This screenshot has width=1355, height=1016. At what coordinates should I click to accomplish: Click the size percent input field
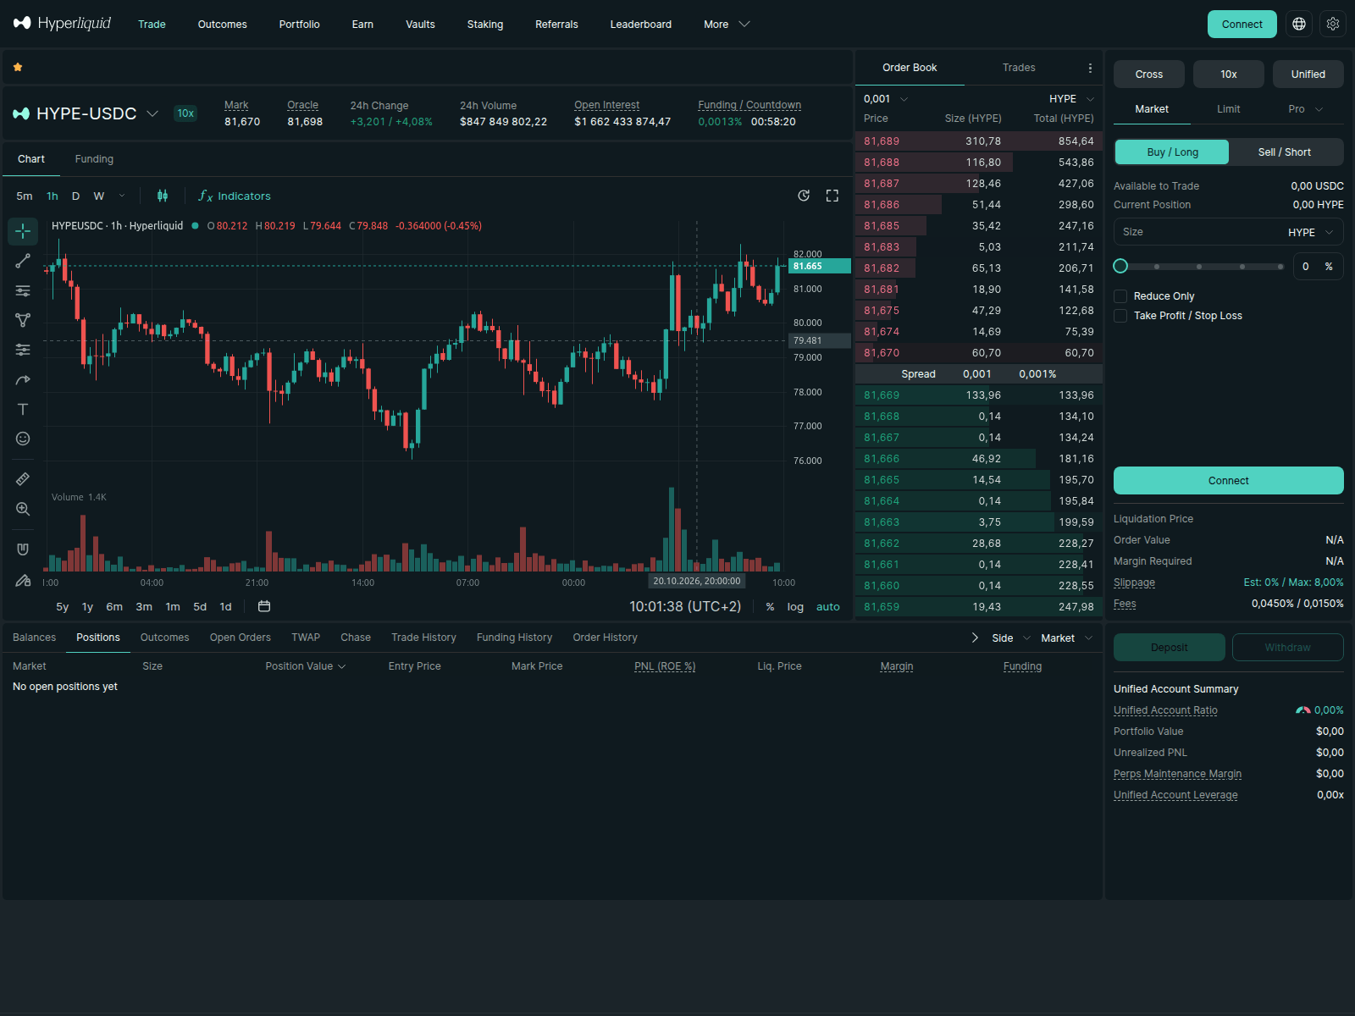coord(1318,266)
